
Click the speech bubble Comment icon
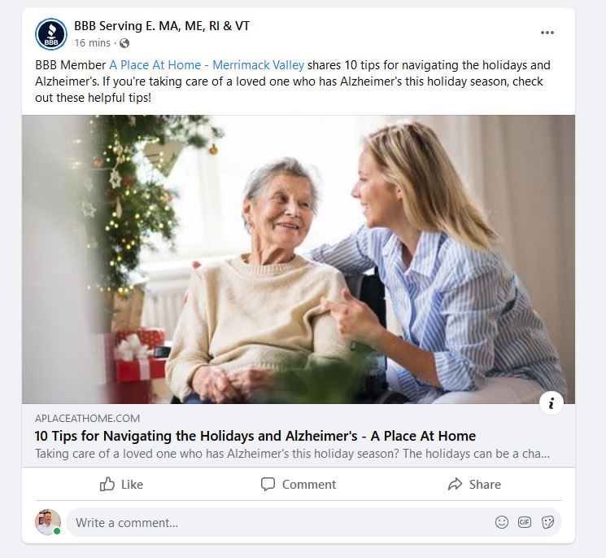[x=268, y=484]
